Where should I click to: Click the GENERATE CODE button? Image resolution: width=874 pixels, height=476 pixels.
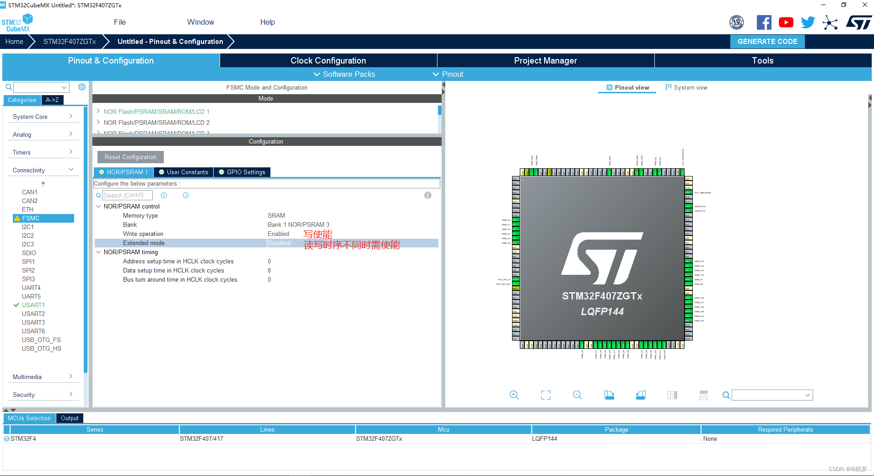click(x=767, y=41)
